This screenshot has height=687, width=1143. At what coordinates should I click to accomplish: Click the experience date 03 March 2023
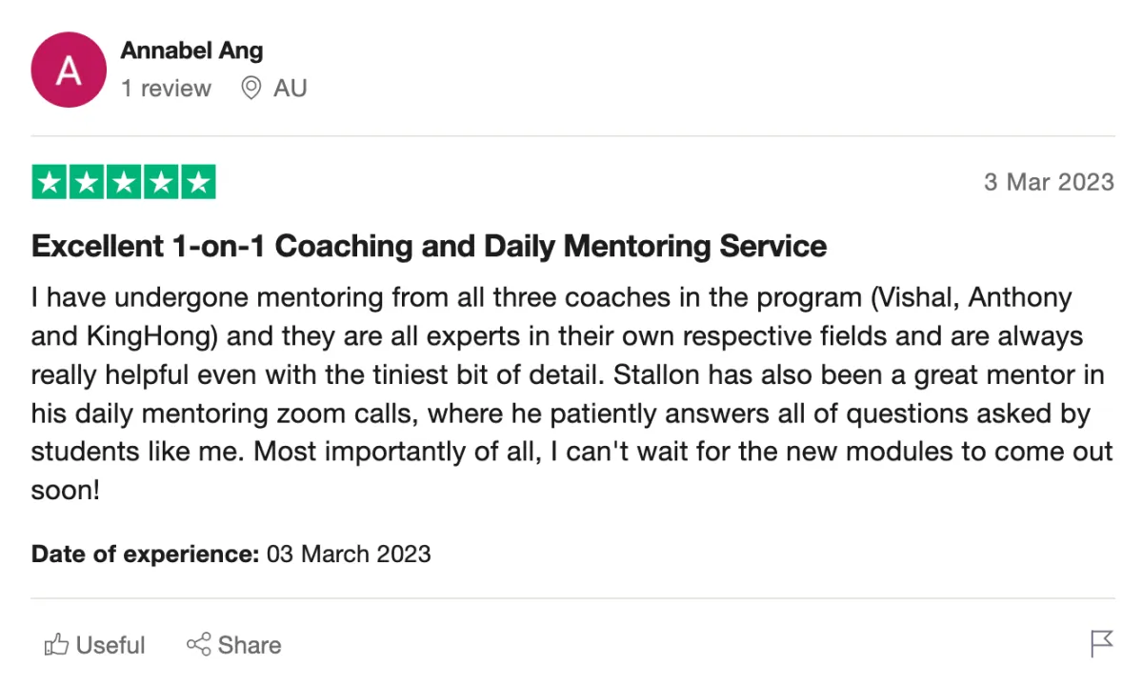(349, 554)
